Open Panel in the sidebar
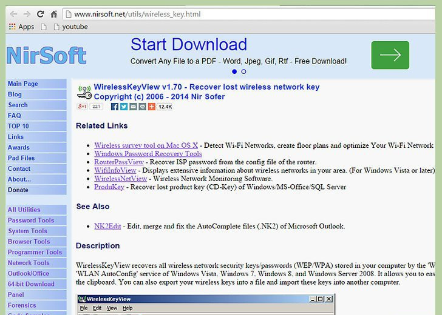 pyautogui.click(x=36, y=295)
